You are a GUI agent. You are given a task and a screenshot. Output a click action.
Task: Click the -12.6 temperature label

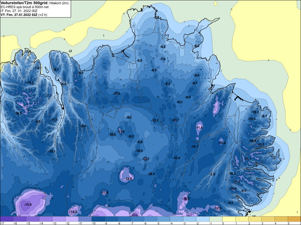click(x=129, y=179)
